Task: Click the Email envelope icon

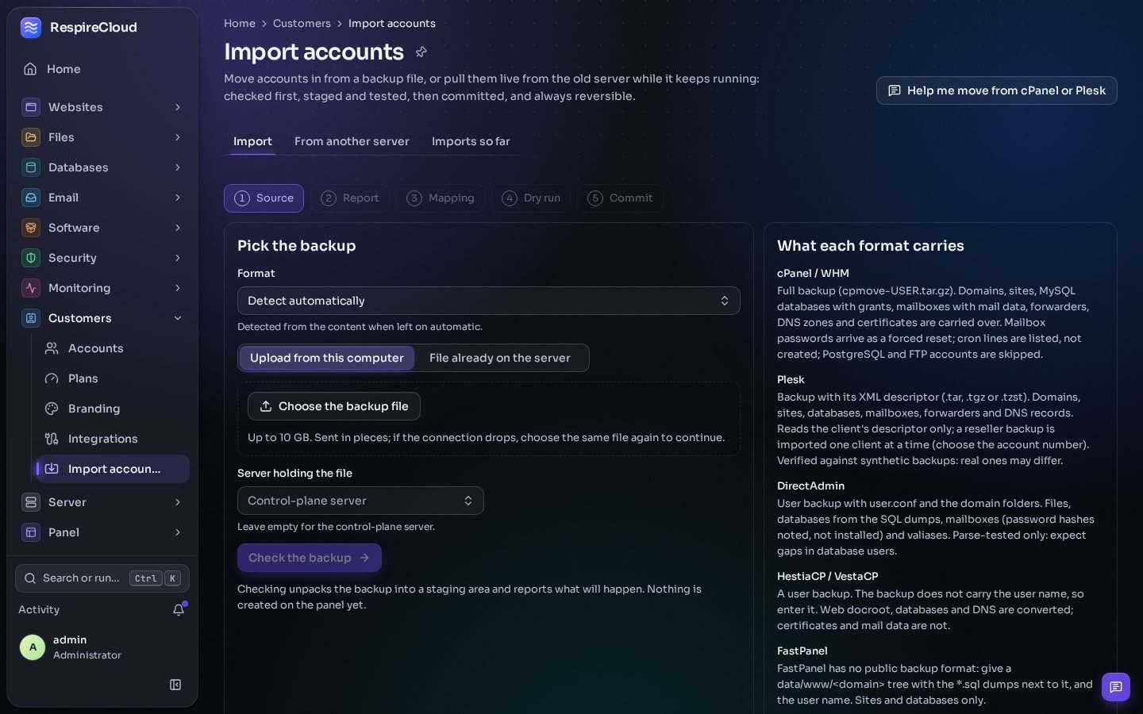Action: pyautogui.click(x=31, y=198)
